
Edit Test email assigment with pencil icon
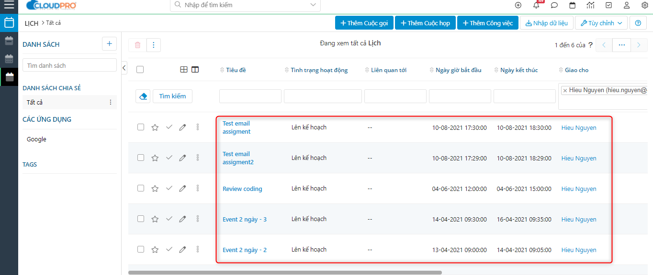point(182,127)
